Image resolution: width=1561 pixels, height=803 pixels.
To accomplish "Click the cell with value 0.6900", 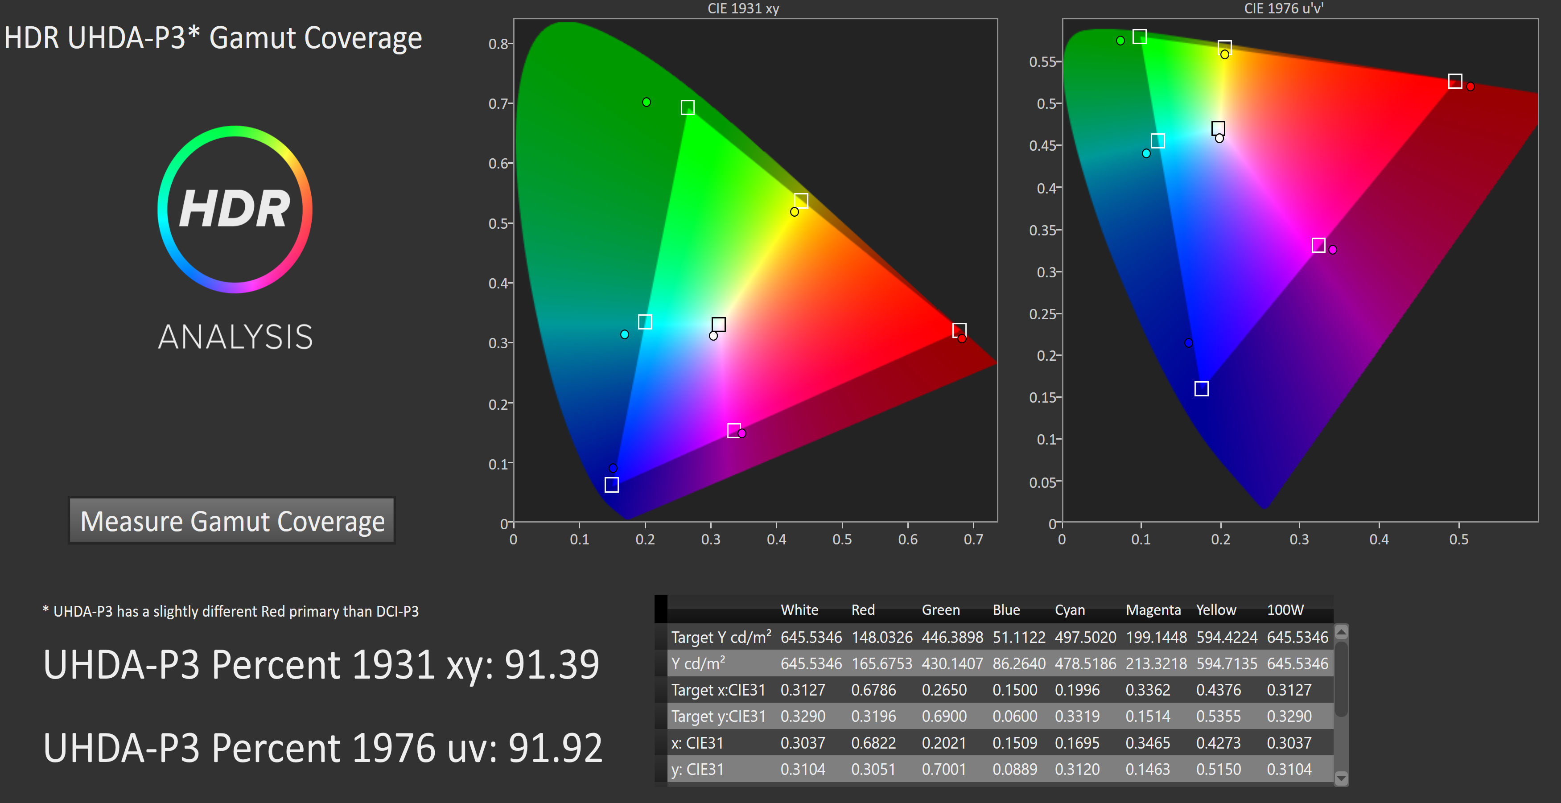I will coord(943,717).
